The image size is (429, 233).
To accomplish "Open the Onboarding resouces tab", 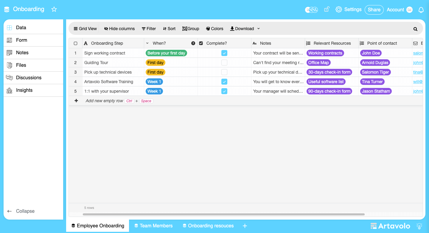I will pyautogui.click(x=208, y=226).
